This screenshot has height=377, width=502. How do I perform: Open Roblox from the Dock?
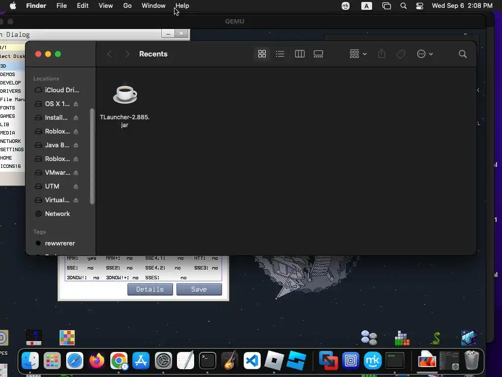click(274, 361)
